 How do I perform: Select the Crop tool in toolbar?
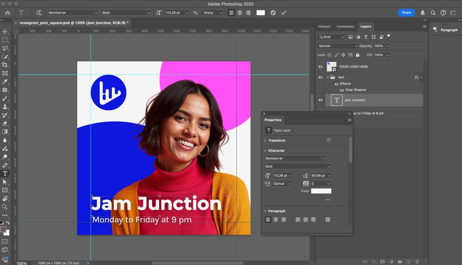(5, 65)
